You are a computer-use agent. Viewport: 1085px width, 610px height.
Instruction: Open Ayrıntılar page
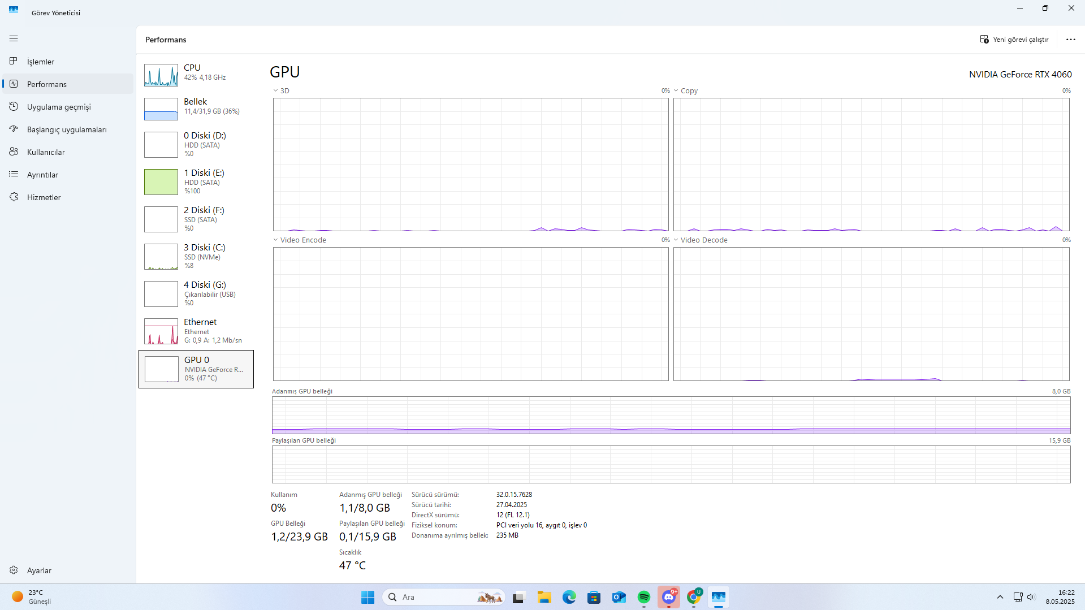[68, 174]
